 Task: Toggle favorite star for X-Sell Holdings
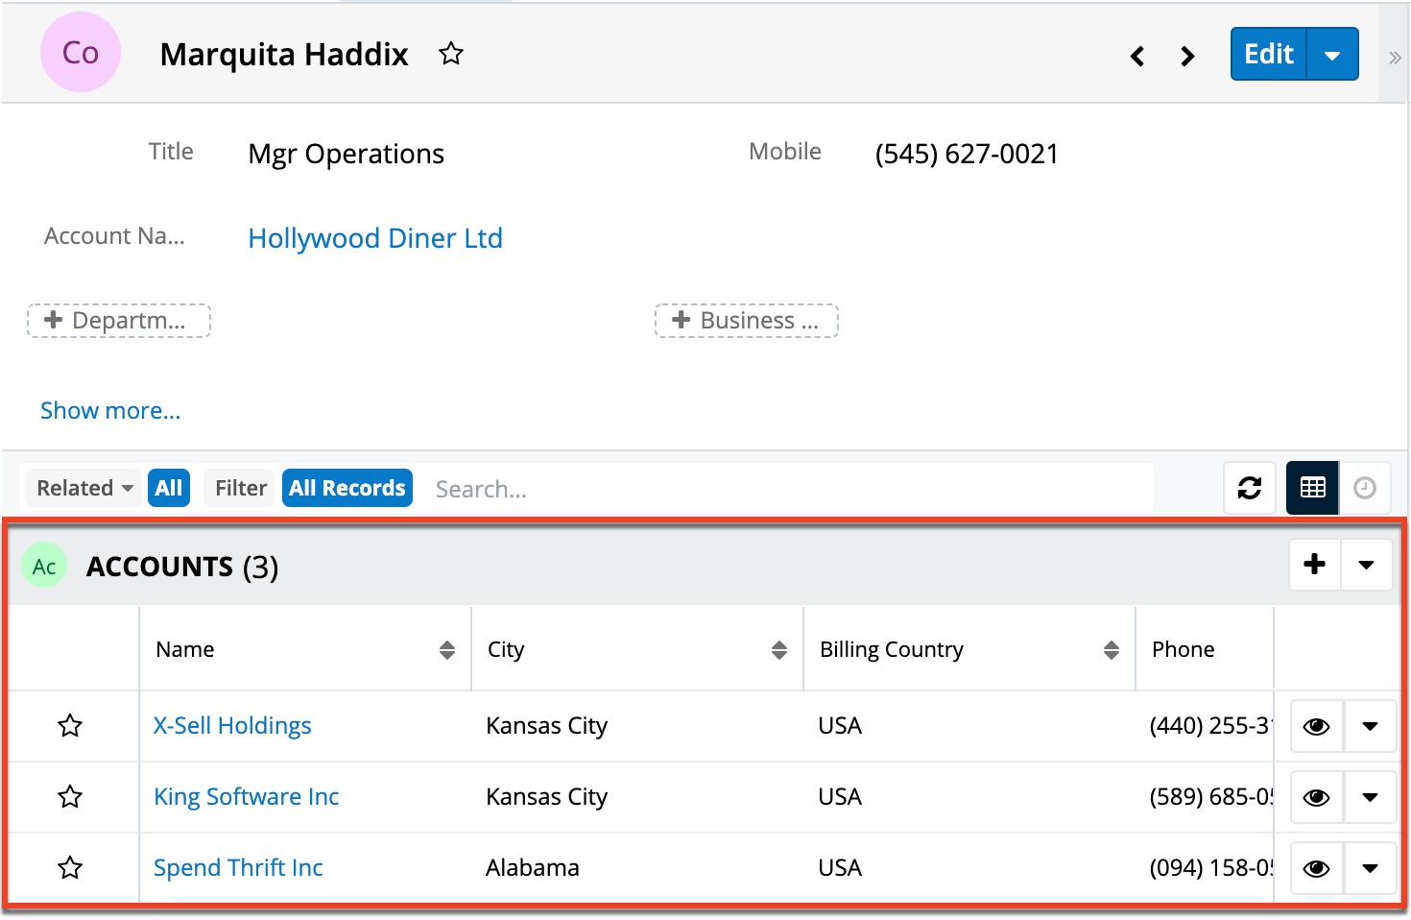(x=70, y=726)
